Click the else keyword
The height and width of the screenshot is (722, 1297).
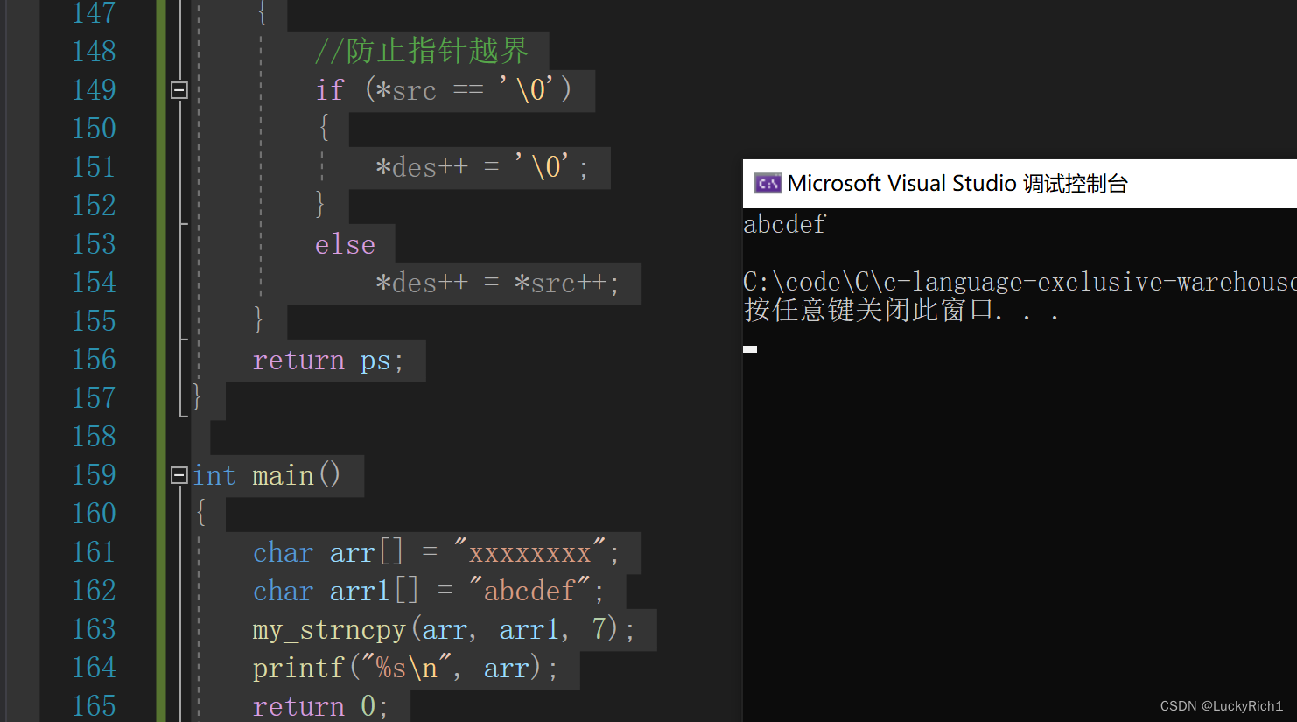point(345,244)
